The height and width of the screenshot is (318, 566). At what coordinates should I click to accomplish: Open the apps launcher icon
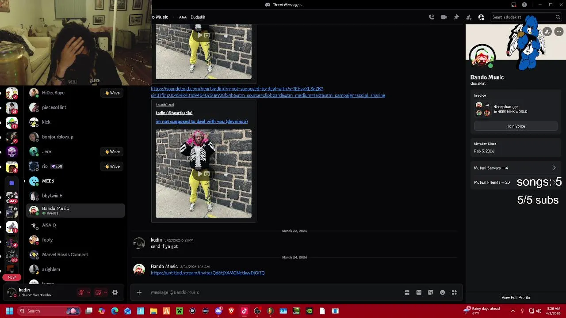coord(454,292)
